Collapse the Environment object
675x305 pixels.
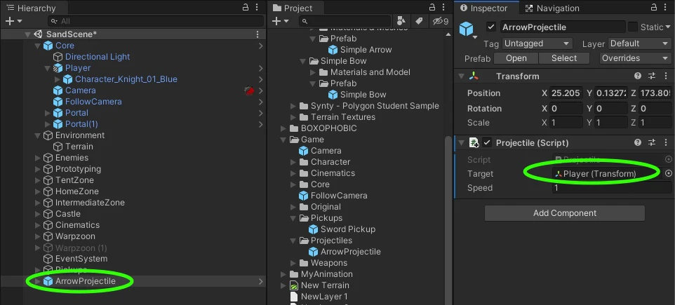[37, 135]
